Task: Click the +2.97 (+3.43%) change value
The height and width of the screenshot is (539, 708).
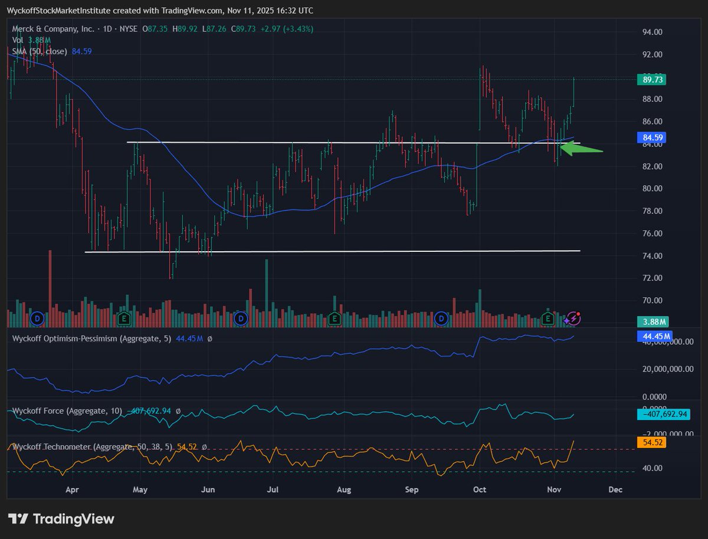Action: (287, 28)
